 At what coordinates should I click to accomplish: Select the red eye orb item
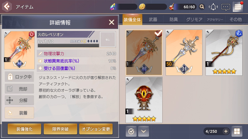click(144, 100)
